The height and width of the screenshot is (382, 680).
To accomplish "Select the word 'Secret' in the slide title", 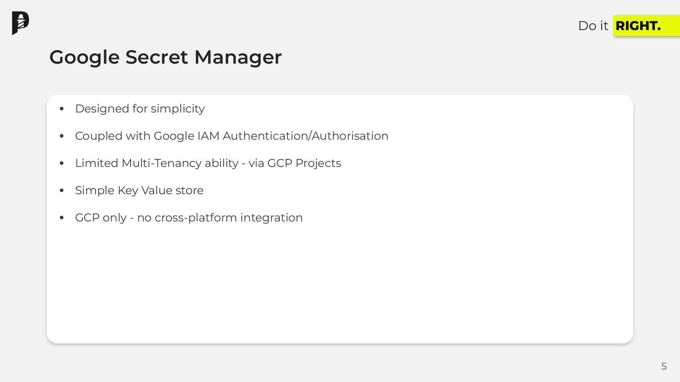I will coord(157,57).
